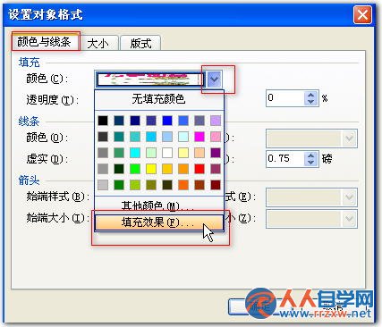Choose the bright green swatch
382x327 pixels.
coord(135,169)
